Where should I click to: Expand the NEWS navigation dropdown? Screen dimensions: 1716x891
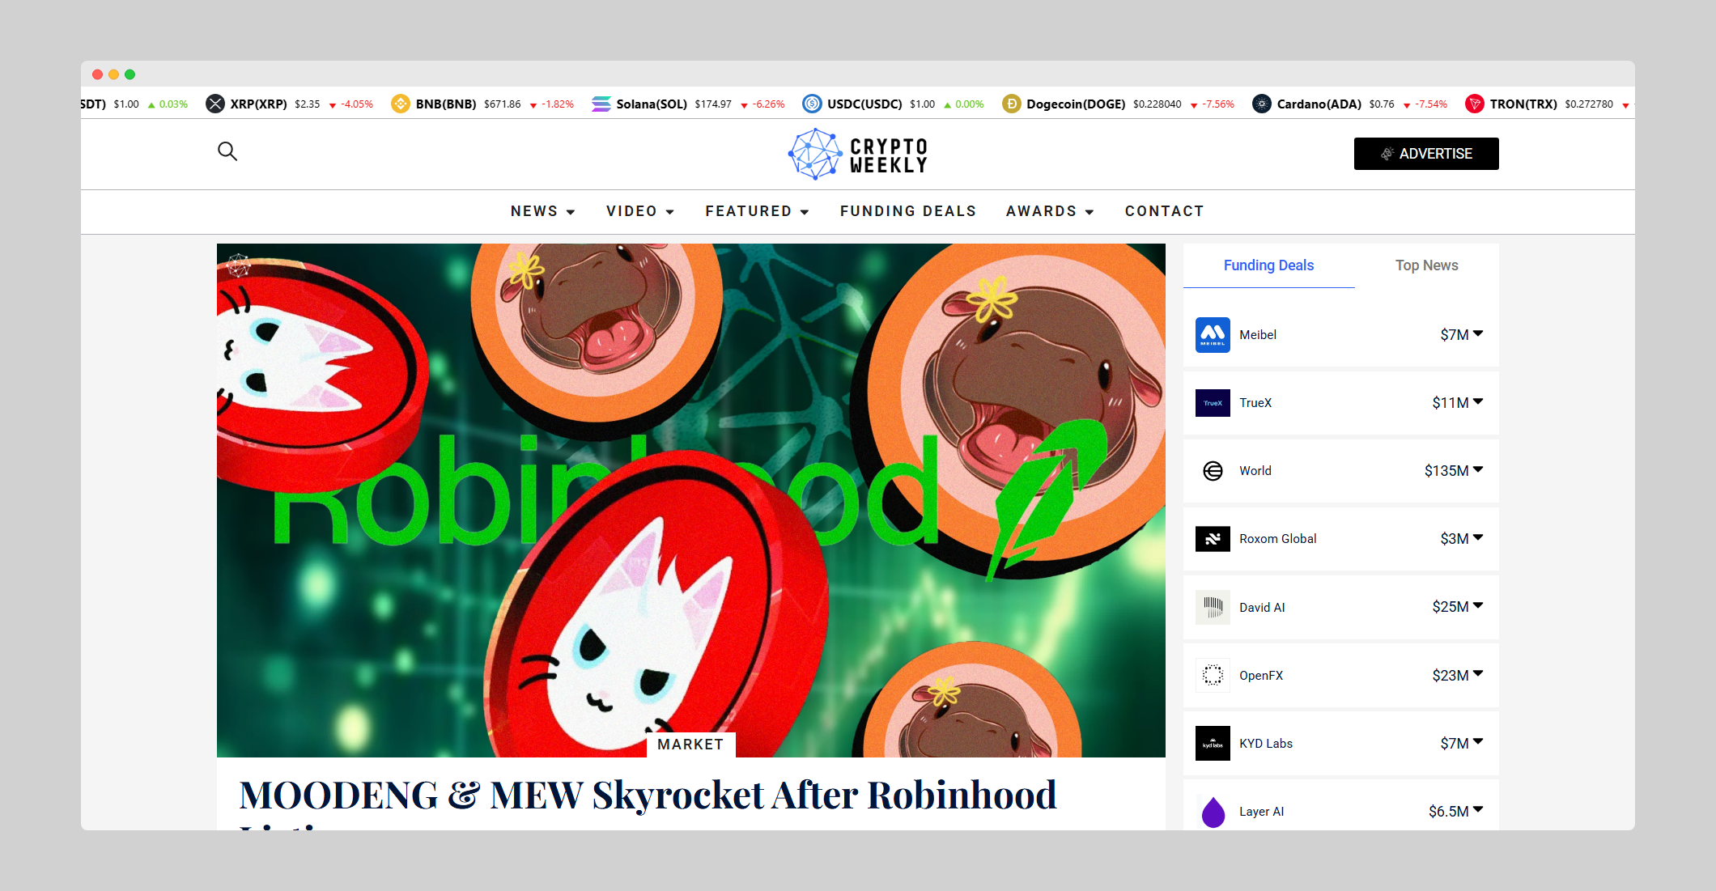542,211
